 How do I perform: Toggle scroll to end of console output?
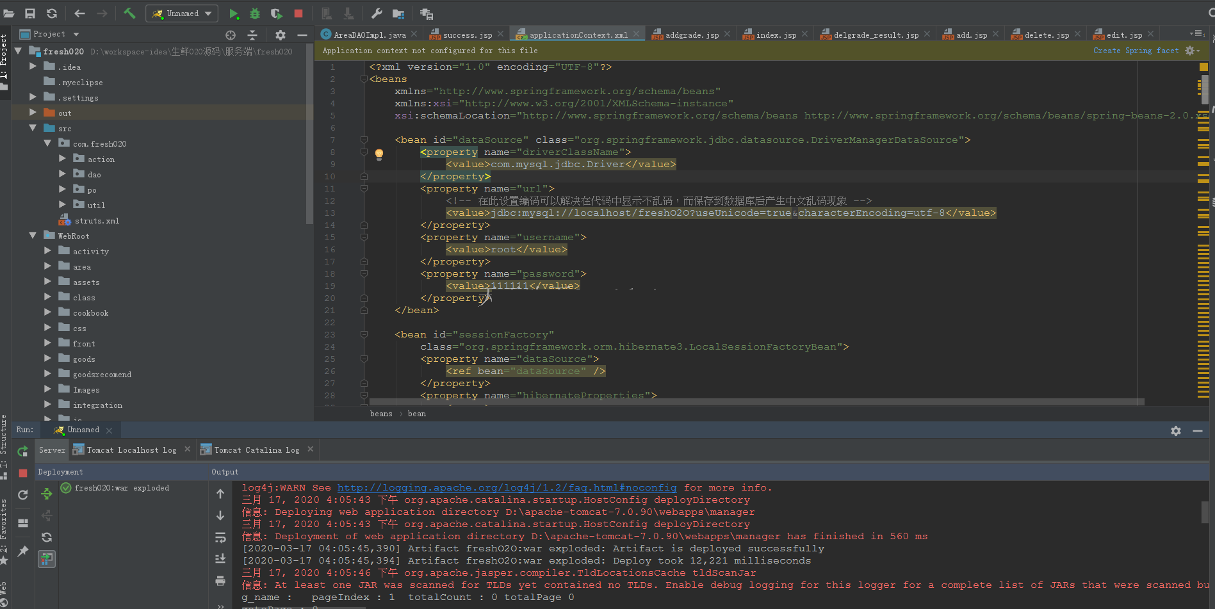click(220, 559)
